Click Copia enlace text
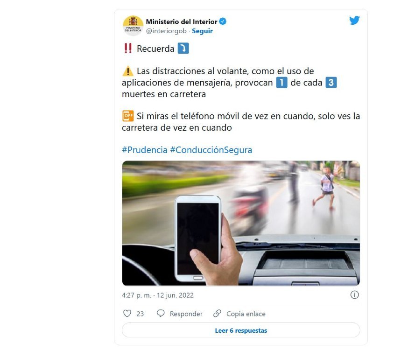Screen dimensions: 415x350 (x=246, y=314)
